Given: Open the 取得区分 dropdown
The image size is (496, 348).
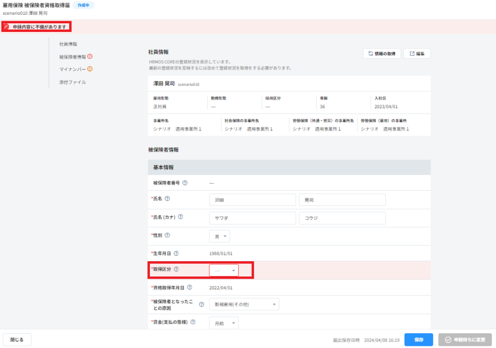Looking at the screenshot, I should pyautogui.click(x=224, y=271).
